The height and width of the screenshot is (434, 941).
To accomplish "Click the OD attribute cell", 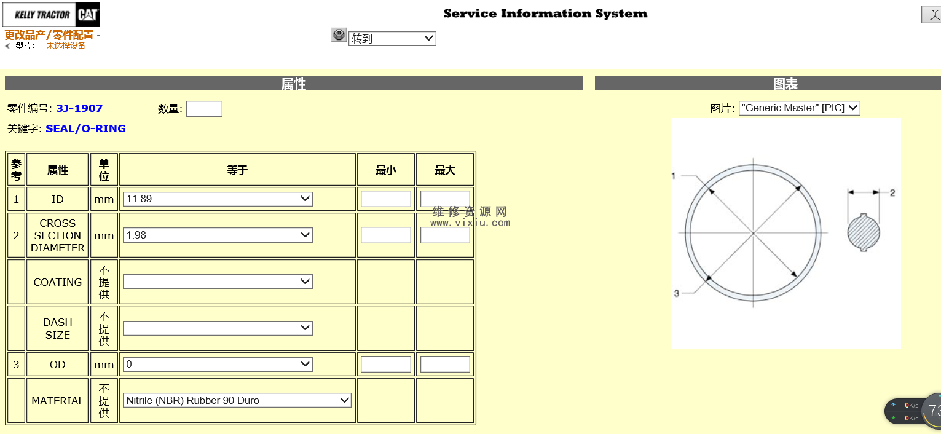I will (x=58, y=365).
